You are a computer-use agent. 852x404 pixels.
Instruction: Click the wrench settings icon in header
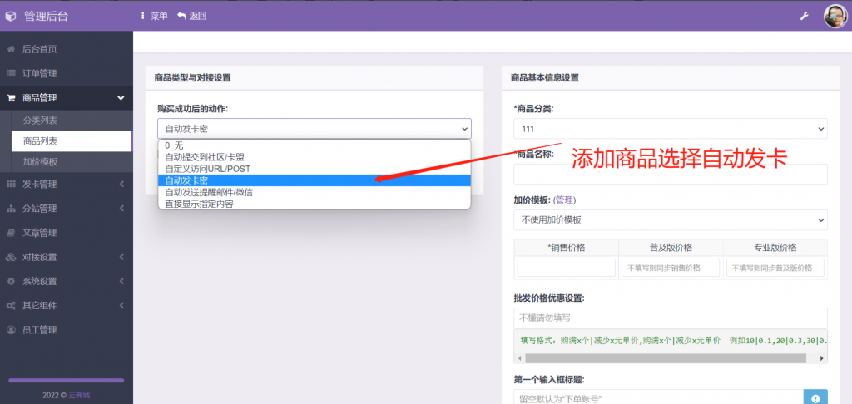tap(805, 16)
